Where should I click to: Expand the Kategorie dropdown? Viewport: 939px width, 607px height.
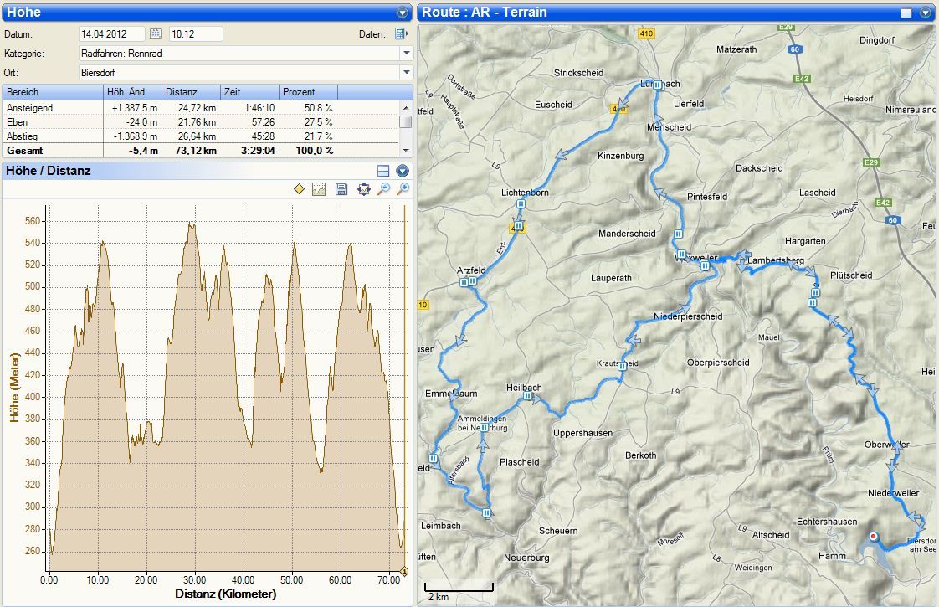tap(406, 53)
